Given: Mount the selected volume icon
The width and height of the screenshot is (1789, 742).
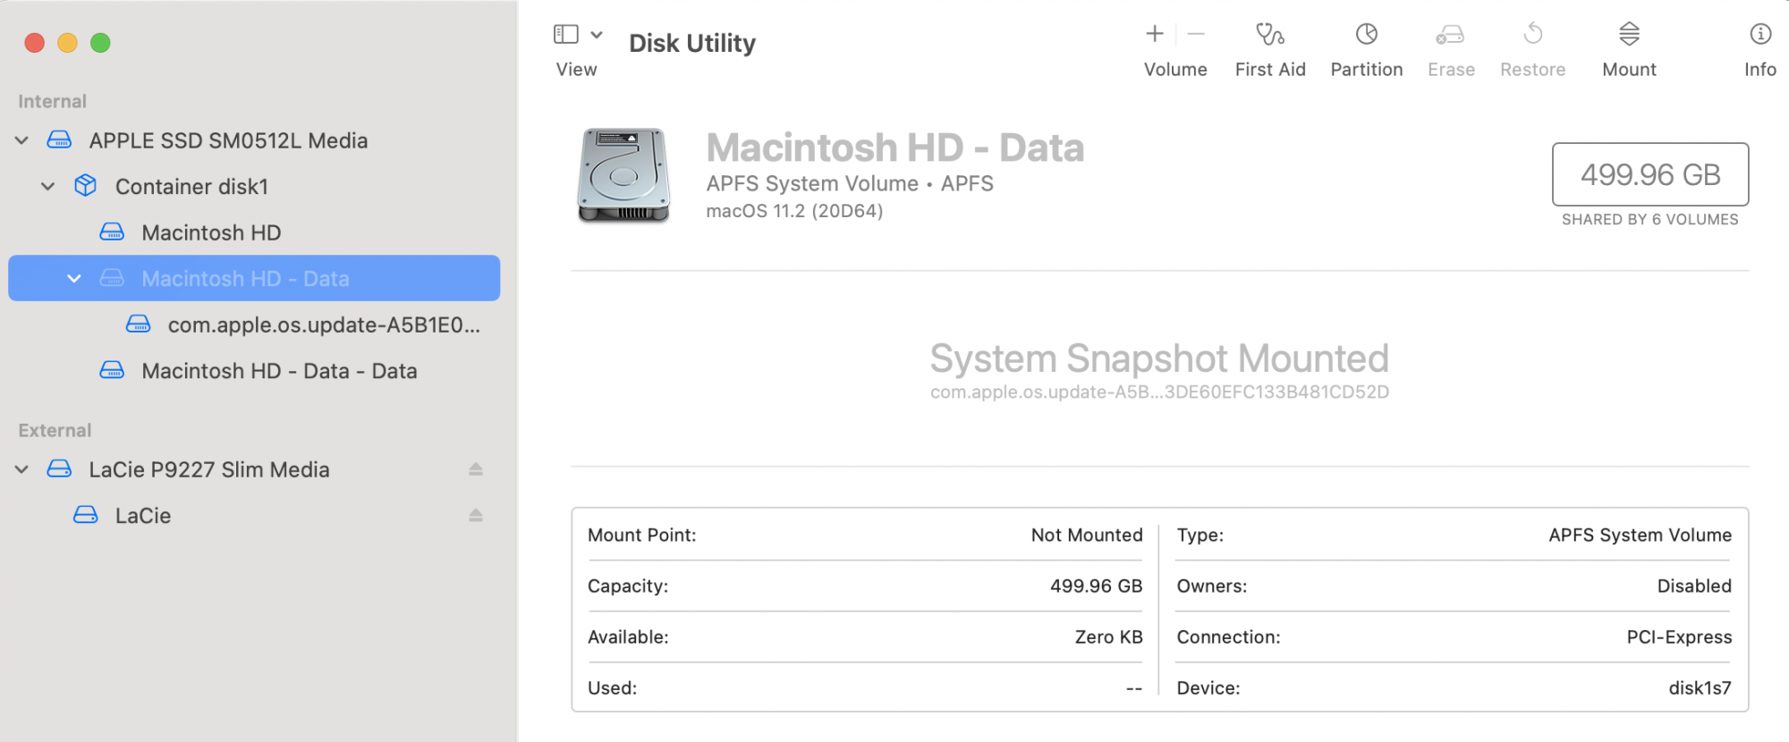Looking at the screenshot, I should pyautogui.click(x=1629, y=34).
